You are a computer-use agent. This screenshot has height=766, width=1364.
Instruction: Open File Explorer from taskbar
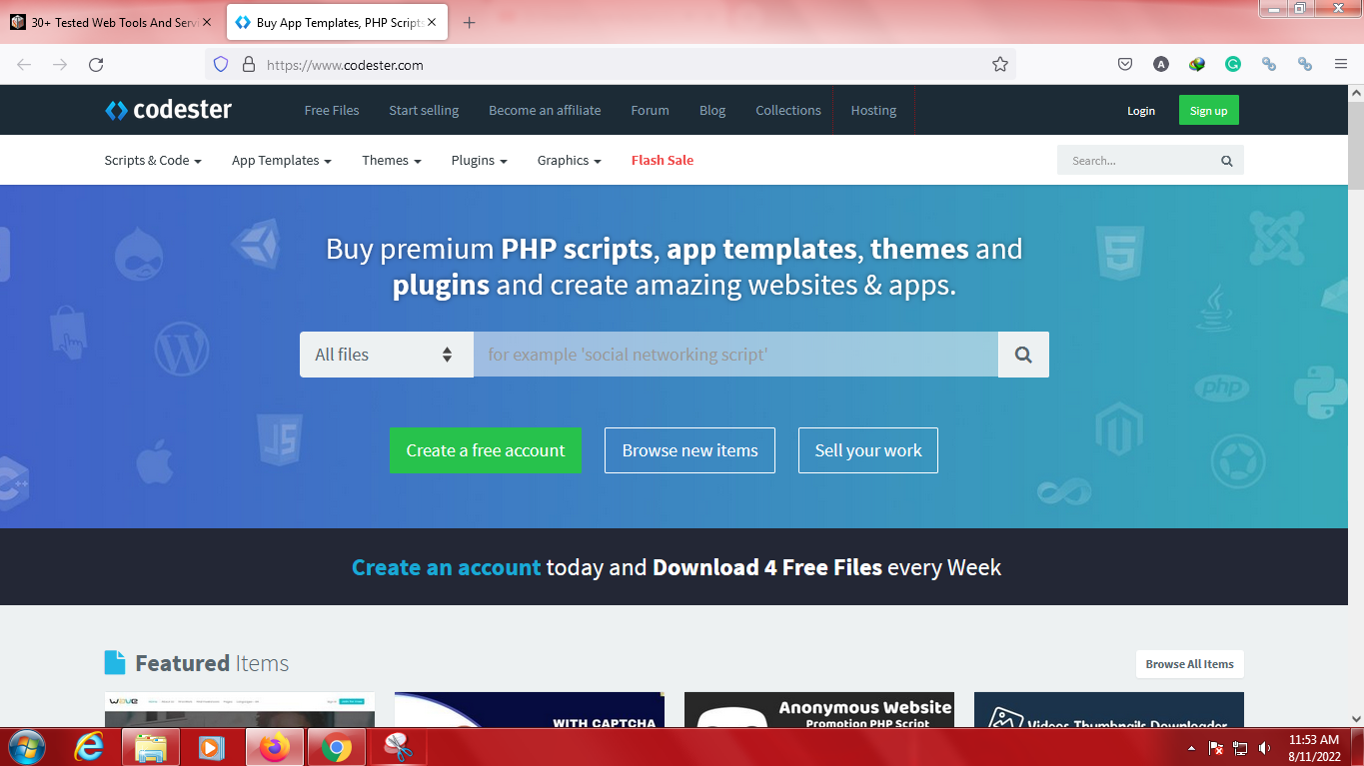pyautogui.click(x=151, y=747)
